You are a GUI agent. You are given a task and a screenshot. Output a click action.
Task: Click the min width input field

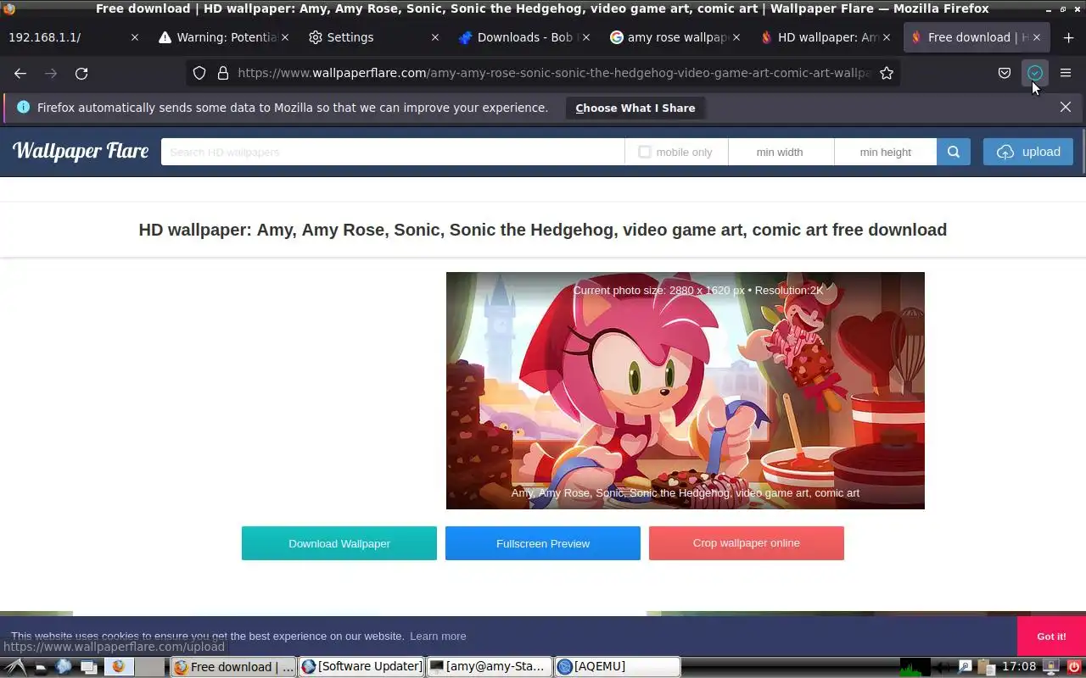[781, 152]
